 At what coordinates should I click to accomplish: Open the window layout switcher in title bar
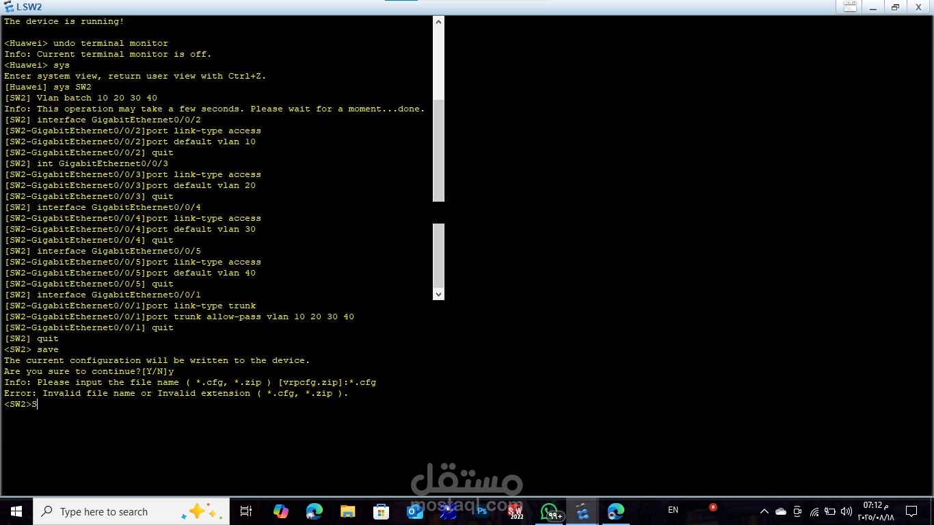point(850,7)
